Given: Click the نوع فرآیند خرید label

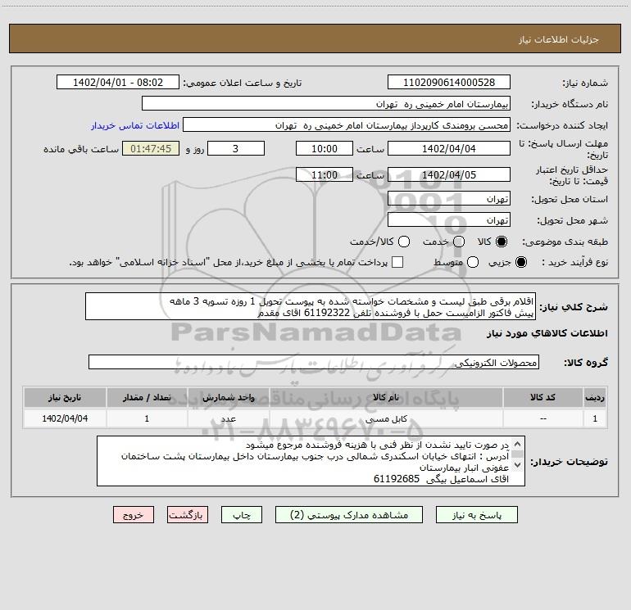Looking at the screenshot, I should [x=574, y=262].
